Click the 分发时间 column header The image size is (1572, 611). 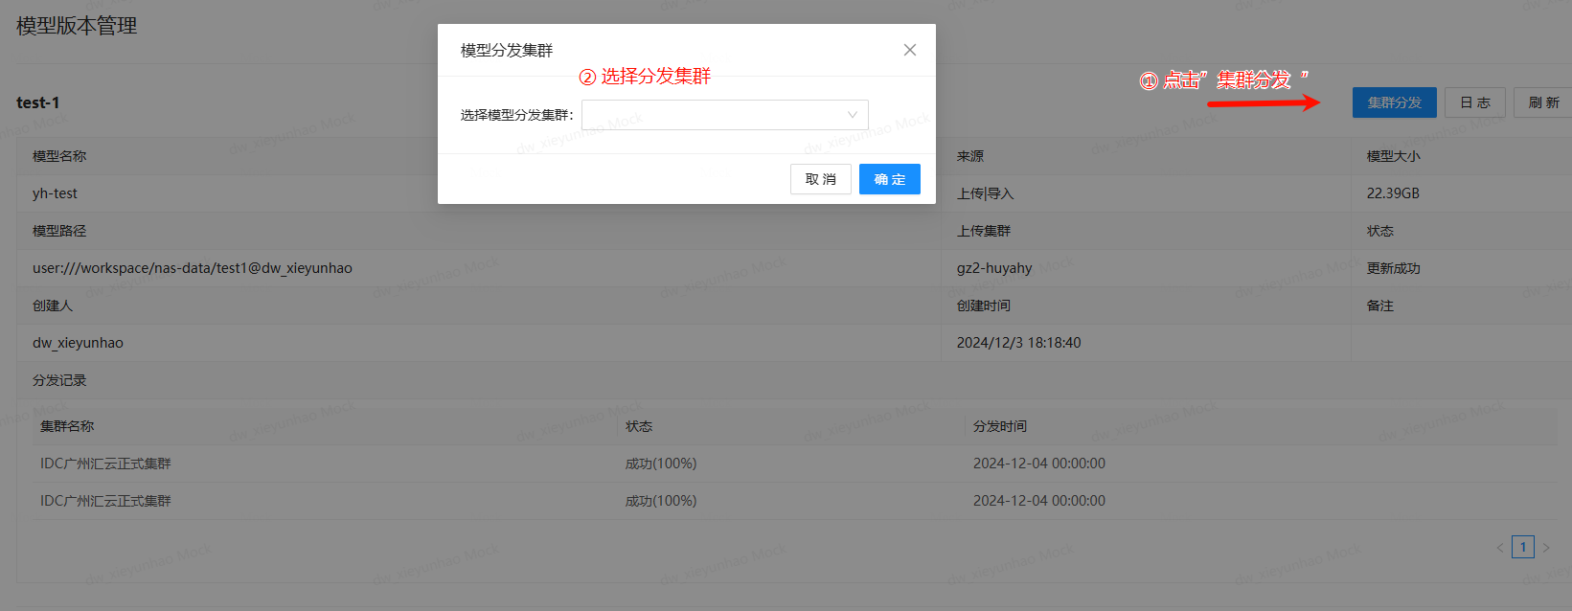[x=999, y=426]
